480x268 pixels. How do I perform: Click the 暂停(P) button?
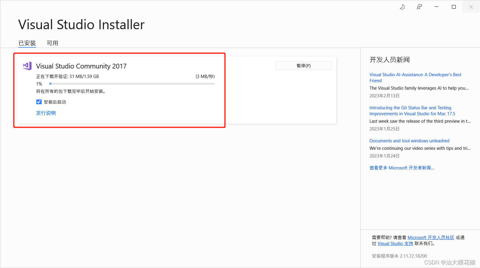tap(303, 66)
